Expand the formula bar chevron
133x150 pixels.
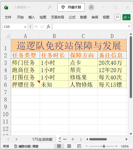[129, 26]
